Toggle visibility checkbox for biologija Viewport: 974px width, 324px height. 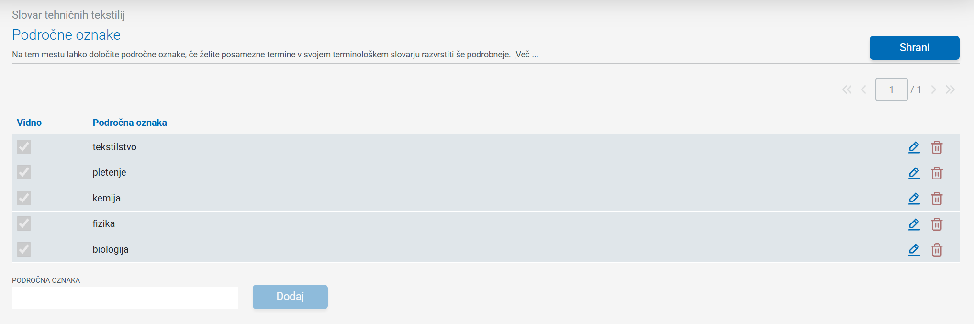coord(24,249)
